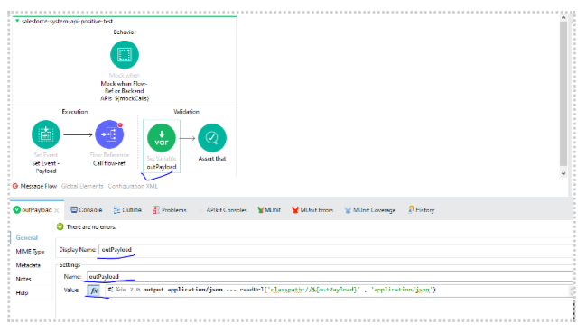This screenshot has width=586, height=332.
Task: Open the MUnit Coverage view
Action: 369,210
